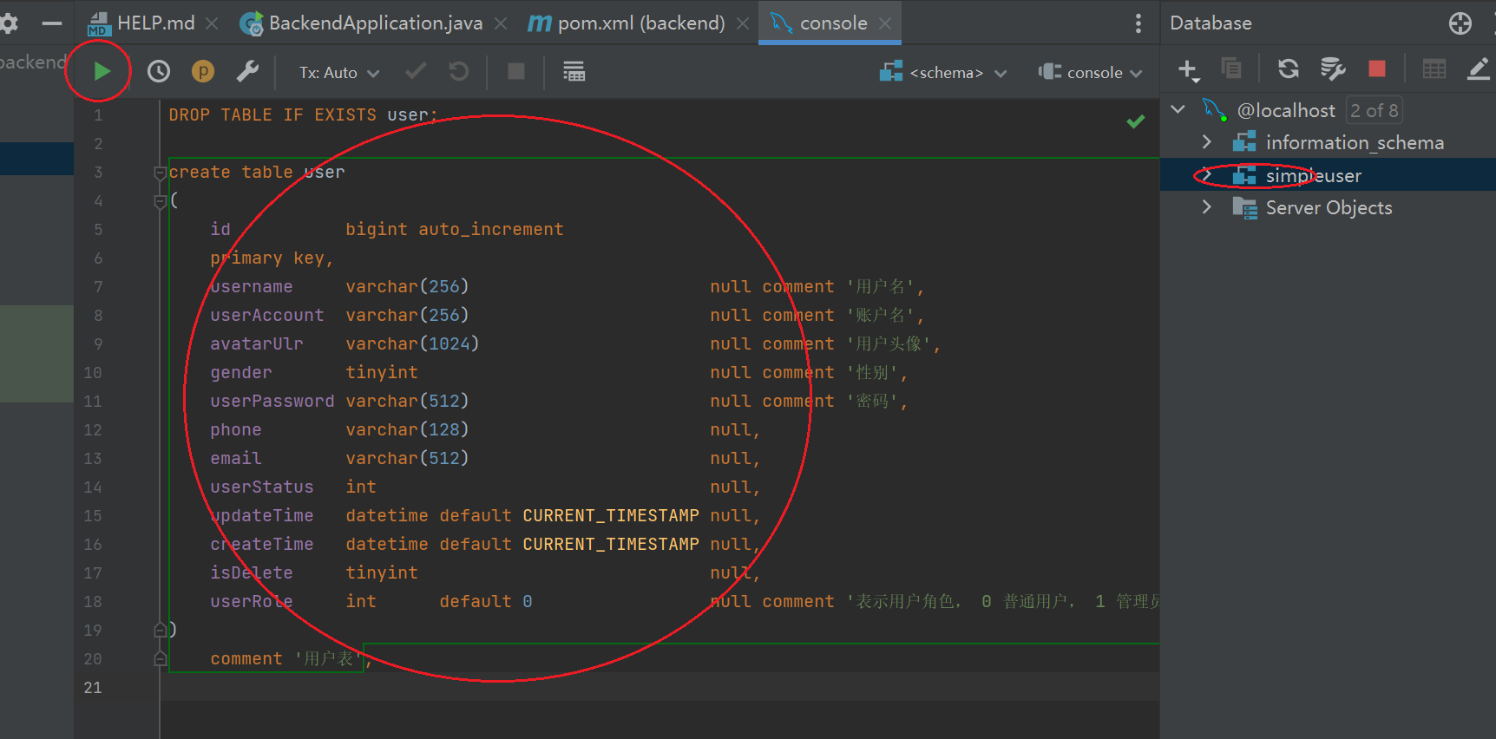Screen dimensions: 1496x739
Task: Click the Duplicate data source icon
Action: point(1231,69)
